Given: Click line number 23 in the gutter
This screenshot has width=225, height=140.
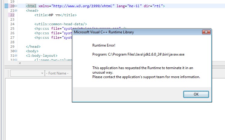Looking at the screenshot, I should click(x=12, y=20).
